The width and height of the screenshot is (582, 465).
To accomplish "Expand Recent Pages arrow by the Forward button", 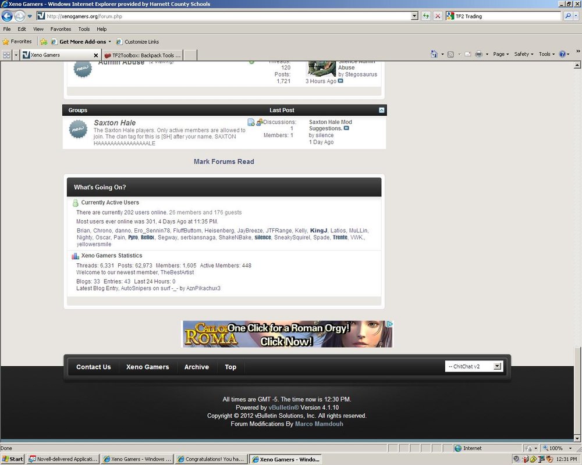I will click(30, 16).
